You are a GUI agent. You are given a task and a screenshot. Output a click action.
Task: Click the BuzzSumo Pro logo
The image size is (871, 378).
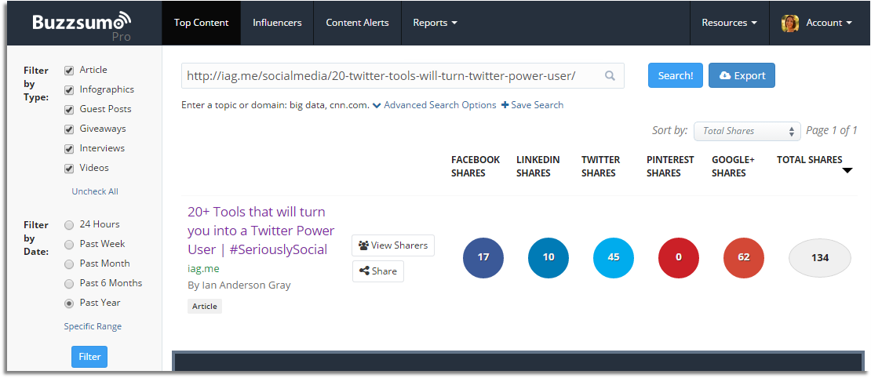pyautogui.click(x=82, y=27)
